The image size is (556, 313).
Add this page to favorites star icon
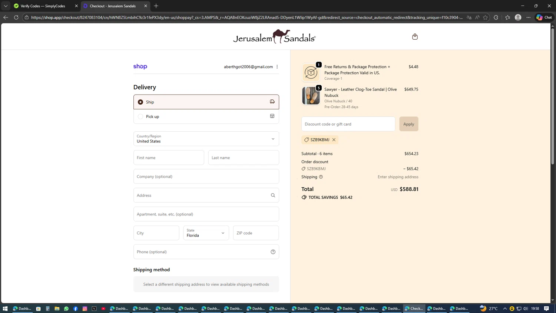[x=485, y=17]
